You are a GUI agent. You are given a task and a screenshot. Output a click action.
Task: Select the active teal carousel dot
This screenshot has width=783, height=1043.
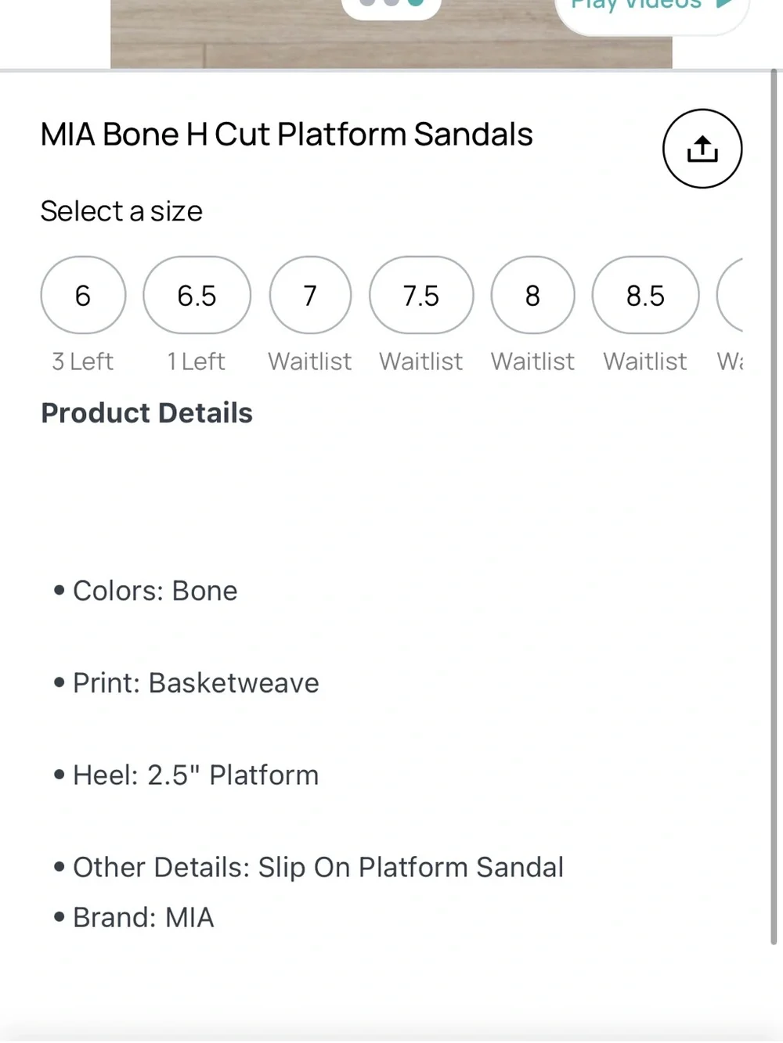pyautogui.click(x=416, y=2)
